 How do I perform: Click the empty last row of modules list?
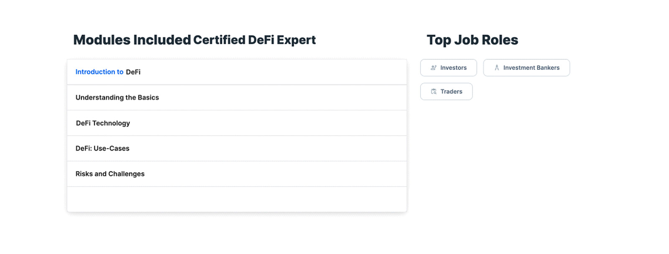pos(237,199)
